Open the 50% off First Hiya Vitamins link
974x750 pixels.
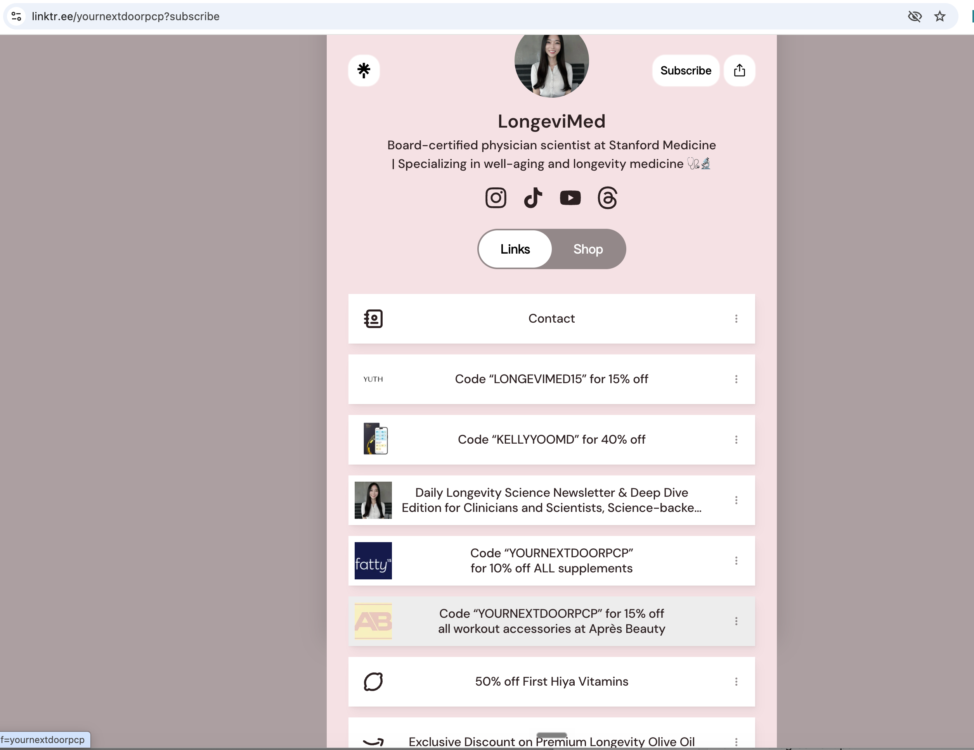552,682
